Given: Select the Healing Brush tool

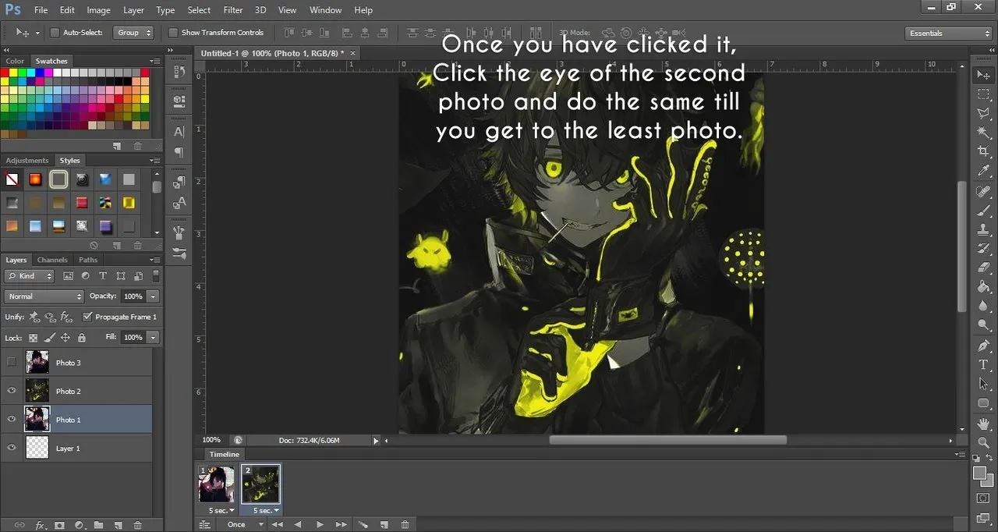Looking at the screenshot, I should 983,192.
